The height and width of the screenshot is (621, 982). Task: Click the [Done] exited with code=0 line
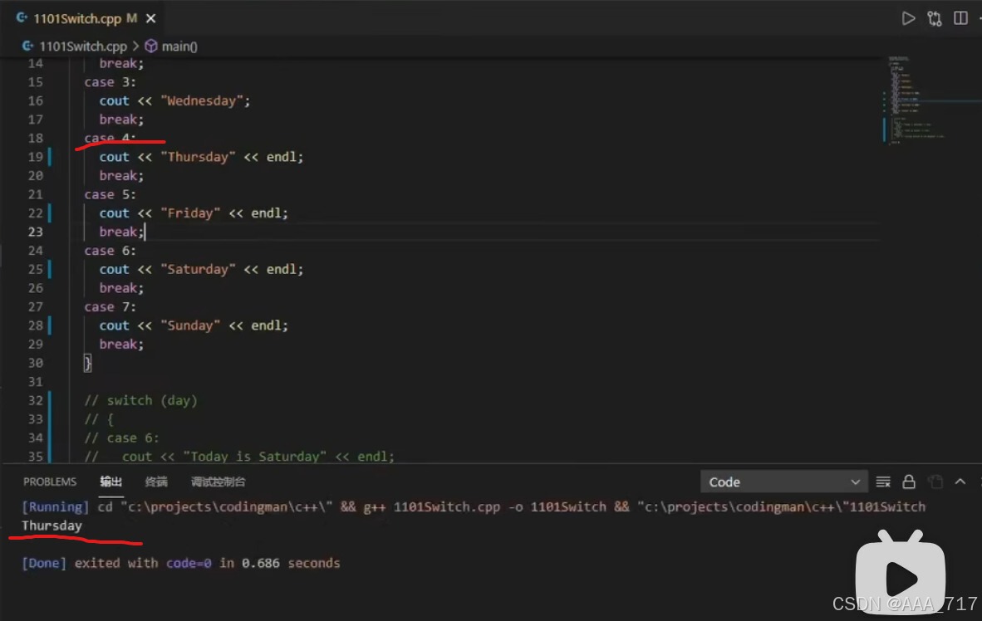click(181, 563)
